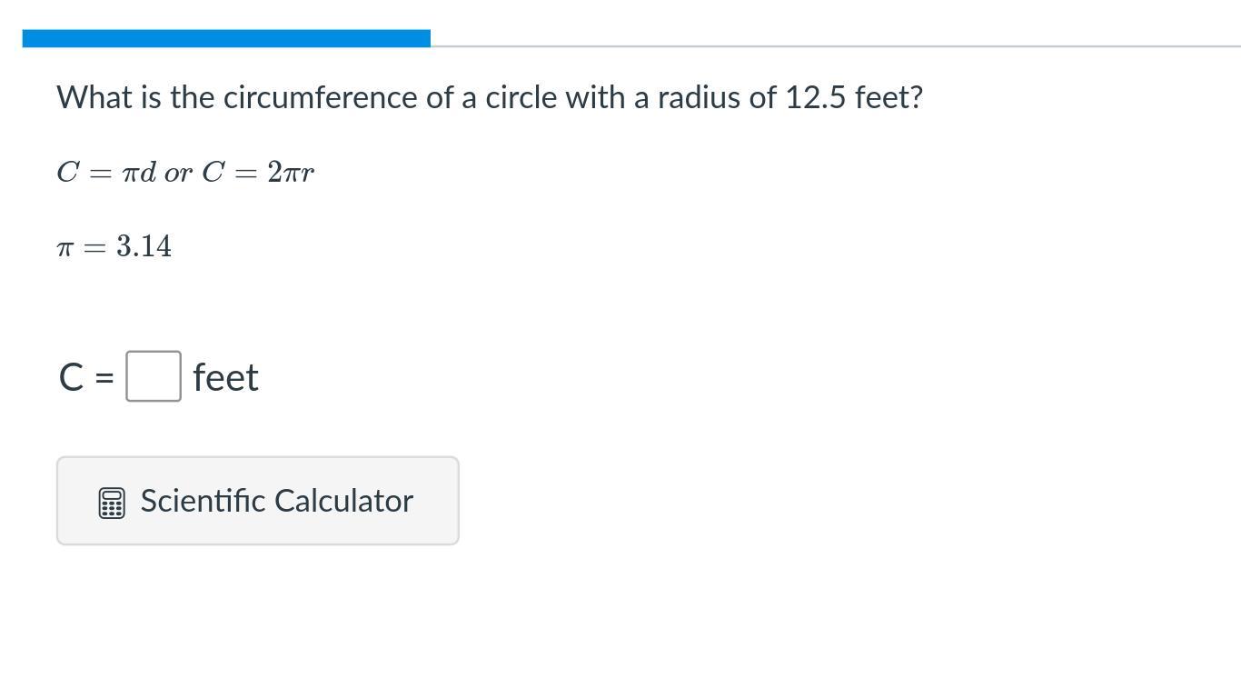Click the 'C =' label before the input box
This screenshot has width=1241, height=698.
tap(86, 377)
